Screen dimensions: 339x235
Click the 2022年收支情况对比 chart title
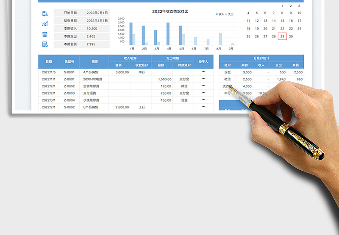[x=170, y=11]
